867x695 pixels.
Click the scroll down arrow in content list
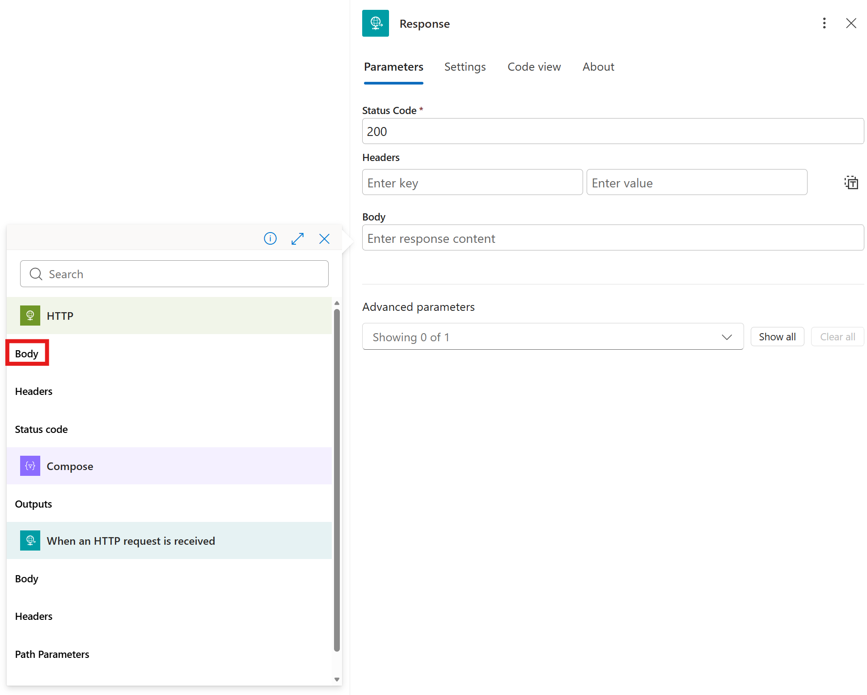pos(337,679)
